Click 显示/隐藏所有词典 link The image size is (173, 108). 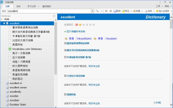(76, 32)
